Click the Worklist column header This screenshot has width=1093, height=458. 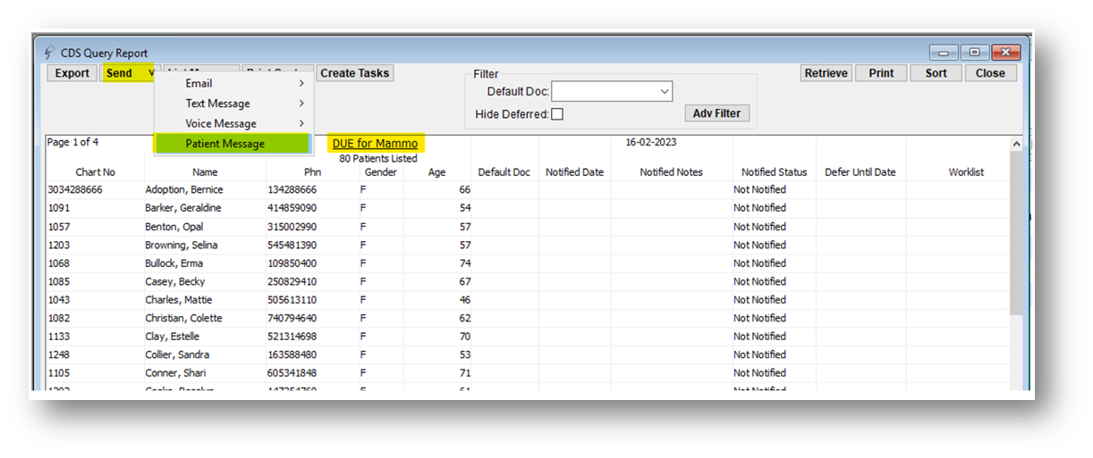pos(967,172)
